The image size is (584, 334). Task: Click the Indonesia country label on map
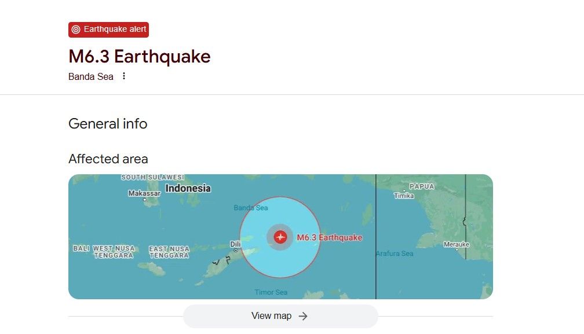coord(188,188)
